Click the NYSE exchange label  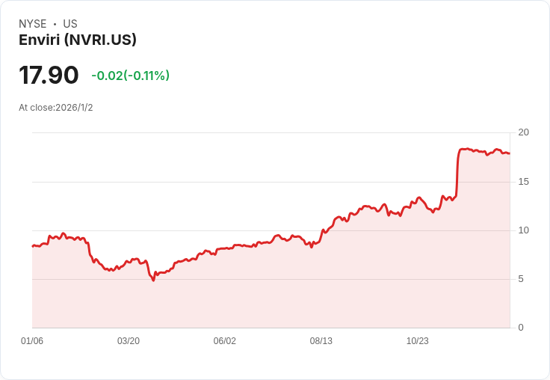[x=33, y=24]
